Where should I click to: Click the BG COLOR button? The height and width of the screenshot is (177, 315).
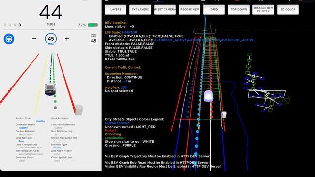tap(288, 9)
